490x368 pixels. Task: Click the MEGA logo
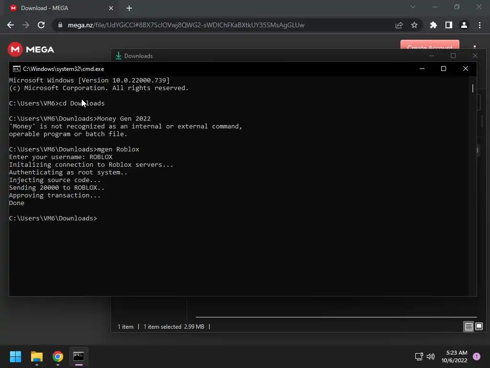[x=31, y=49]
